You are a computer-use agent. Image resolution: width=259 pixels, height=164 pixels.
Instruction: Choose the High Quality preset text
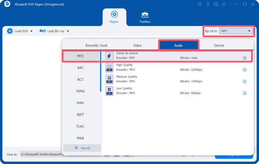124,65
